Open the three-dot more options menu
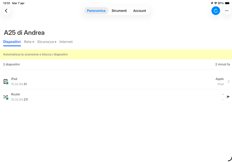232x162 pixels. click(x=227, y=11)
